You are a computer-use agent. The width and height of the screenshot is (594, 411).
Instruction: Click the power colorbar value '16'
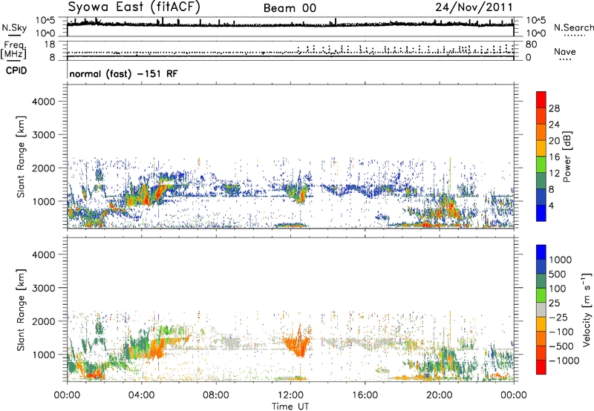point(554,157)
